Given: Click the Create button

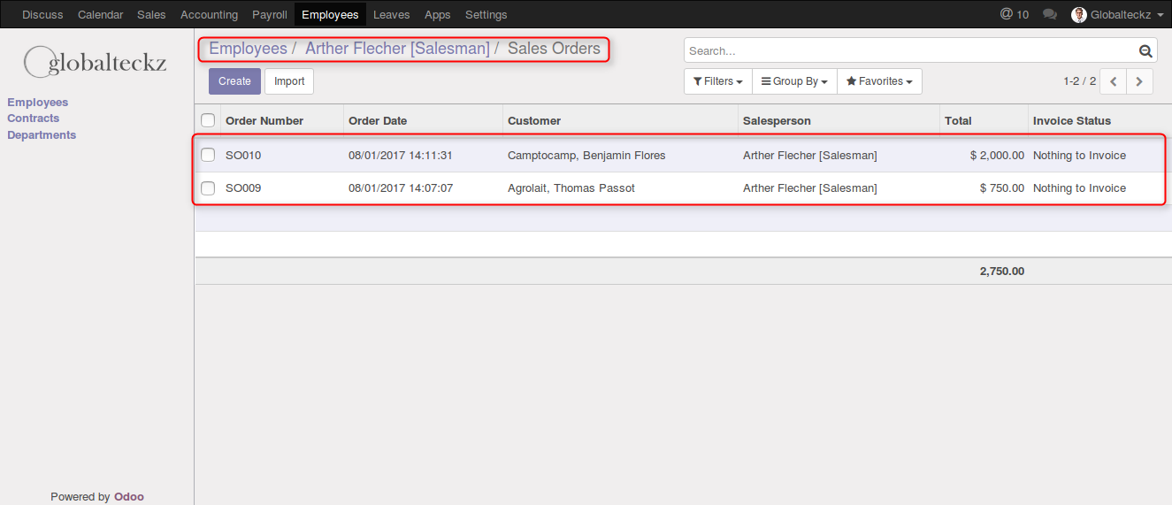Looking at the screenshot, I should click(234, 81).
